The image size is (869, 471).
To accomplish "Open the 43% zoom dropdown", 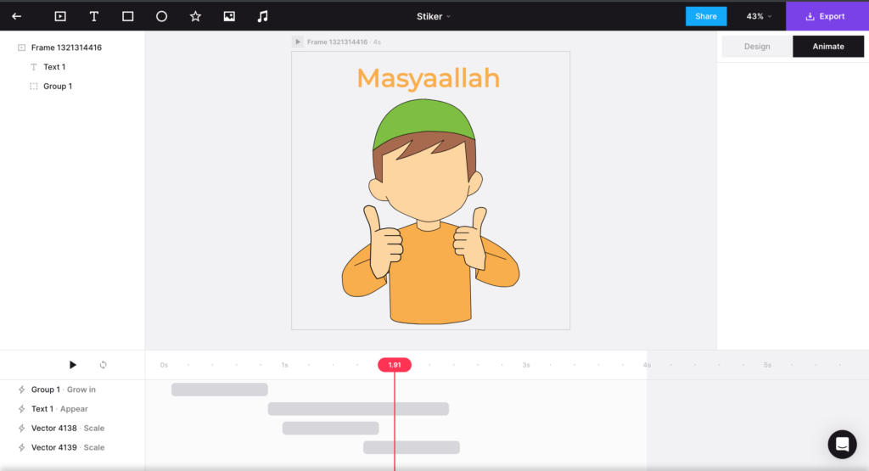I will click(759, 16).
